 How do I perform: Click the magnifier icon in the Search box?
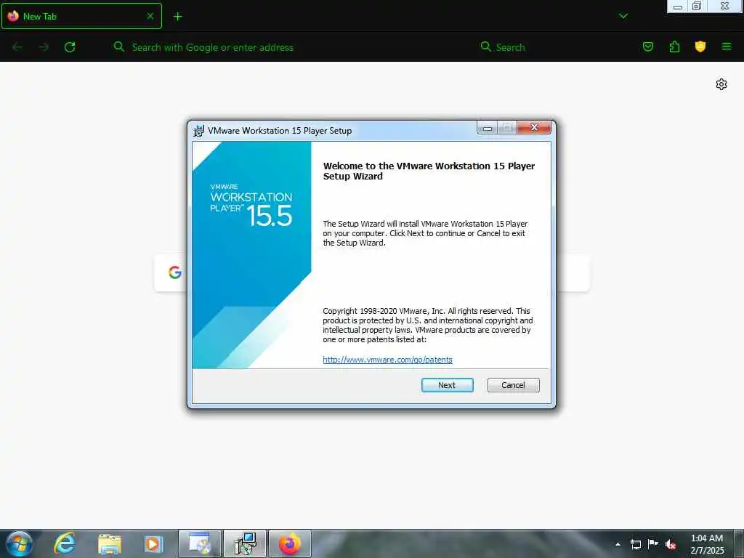tap(486, 46)
